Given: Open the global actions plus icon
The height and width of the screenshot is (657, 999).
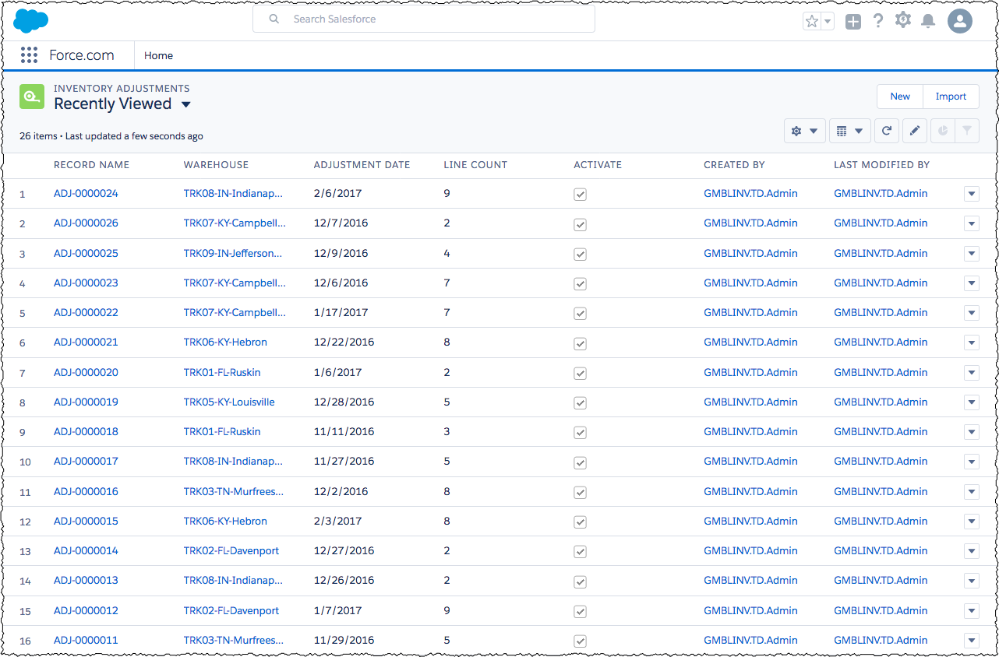Looking at the screenshot, I should [853, 22].
